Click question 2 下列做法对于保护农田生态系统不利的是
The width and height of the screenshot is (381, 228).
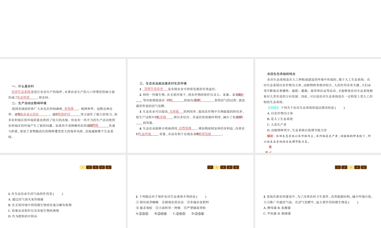(171, 196)
